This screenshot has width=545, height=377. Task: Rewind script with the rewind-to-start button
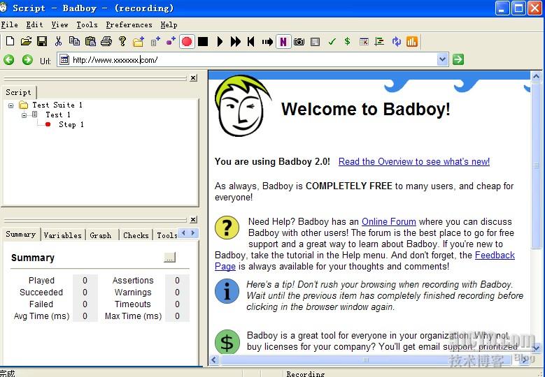251,42
